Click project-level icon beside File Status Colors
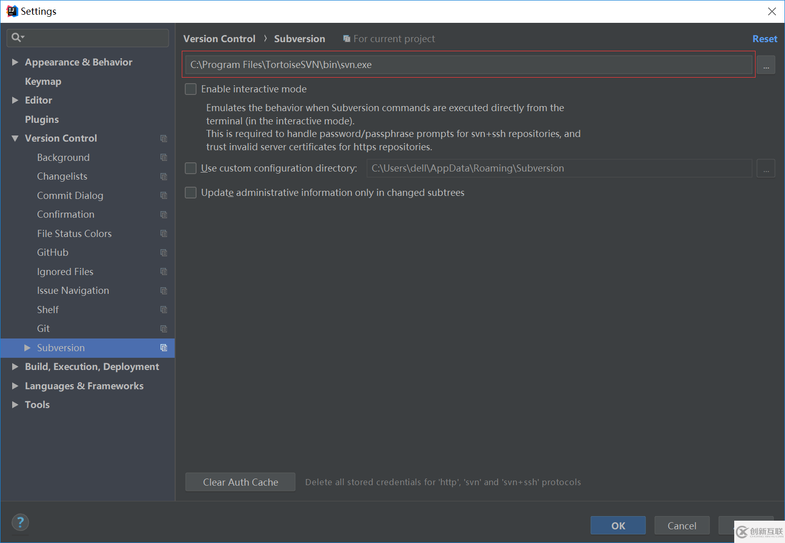785x543 pixels. point(163,233)
